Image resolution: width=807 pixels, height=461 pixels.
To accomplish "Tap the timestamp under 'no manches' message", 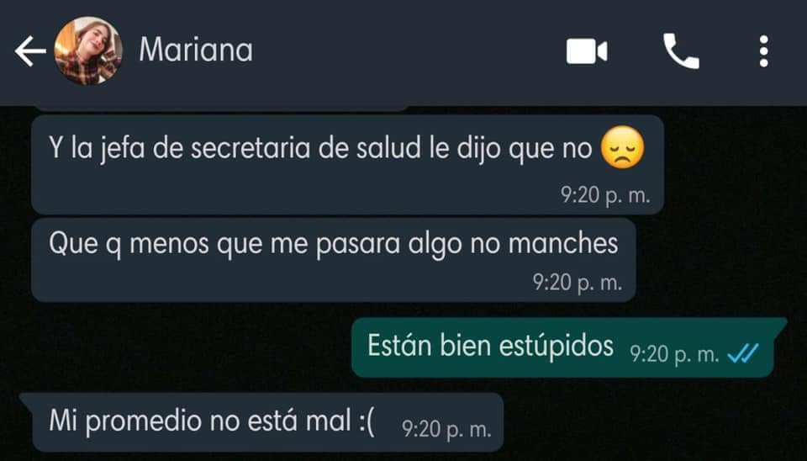I will tap(577, 283).
